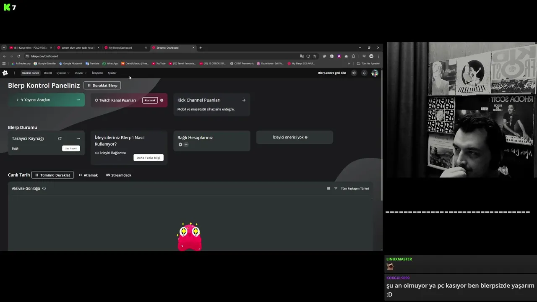This screenshot has height=302, width=537.
Task: Open the Google Akademik bookmark
Action: (70, 64)
